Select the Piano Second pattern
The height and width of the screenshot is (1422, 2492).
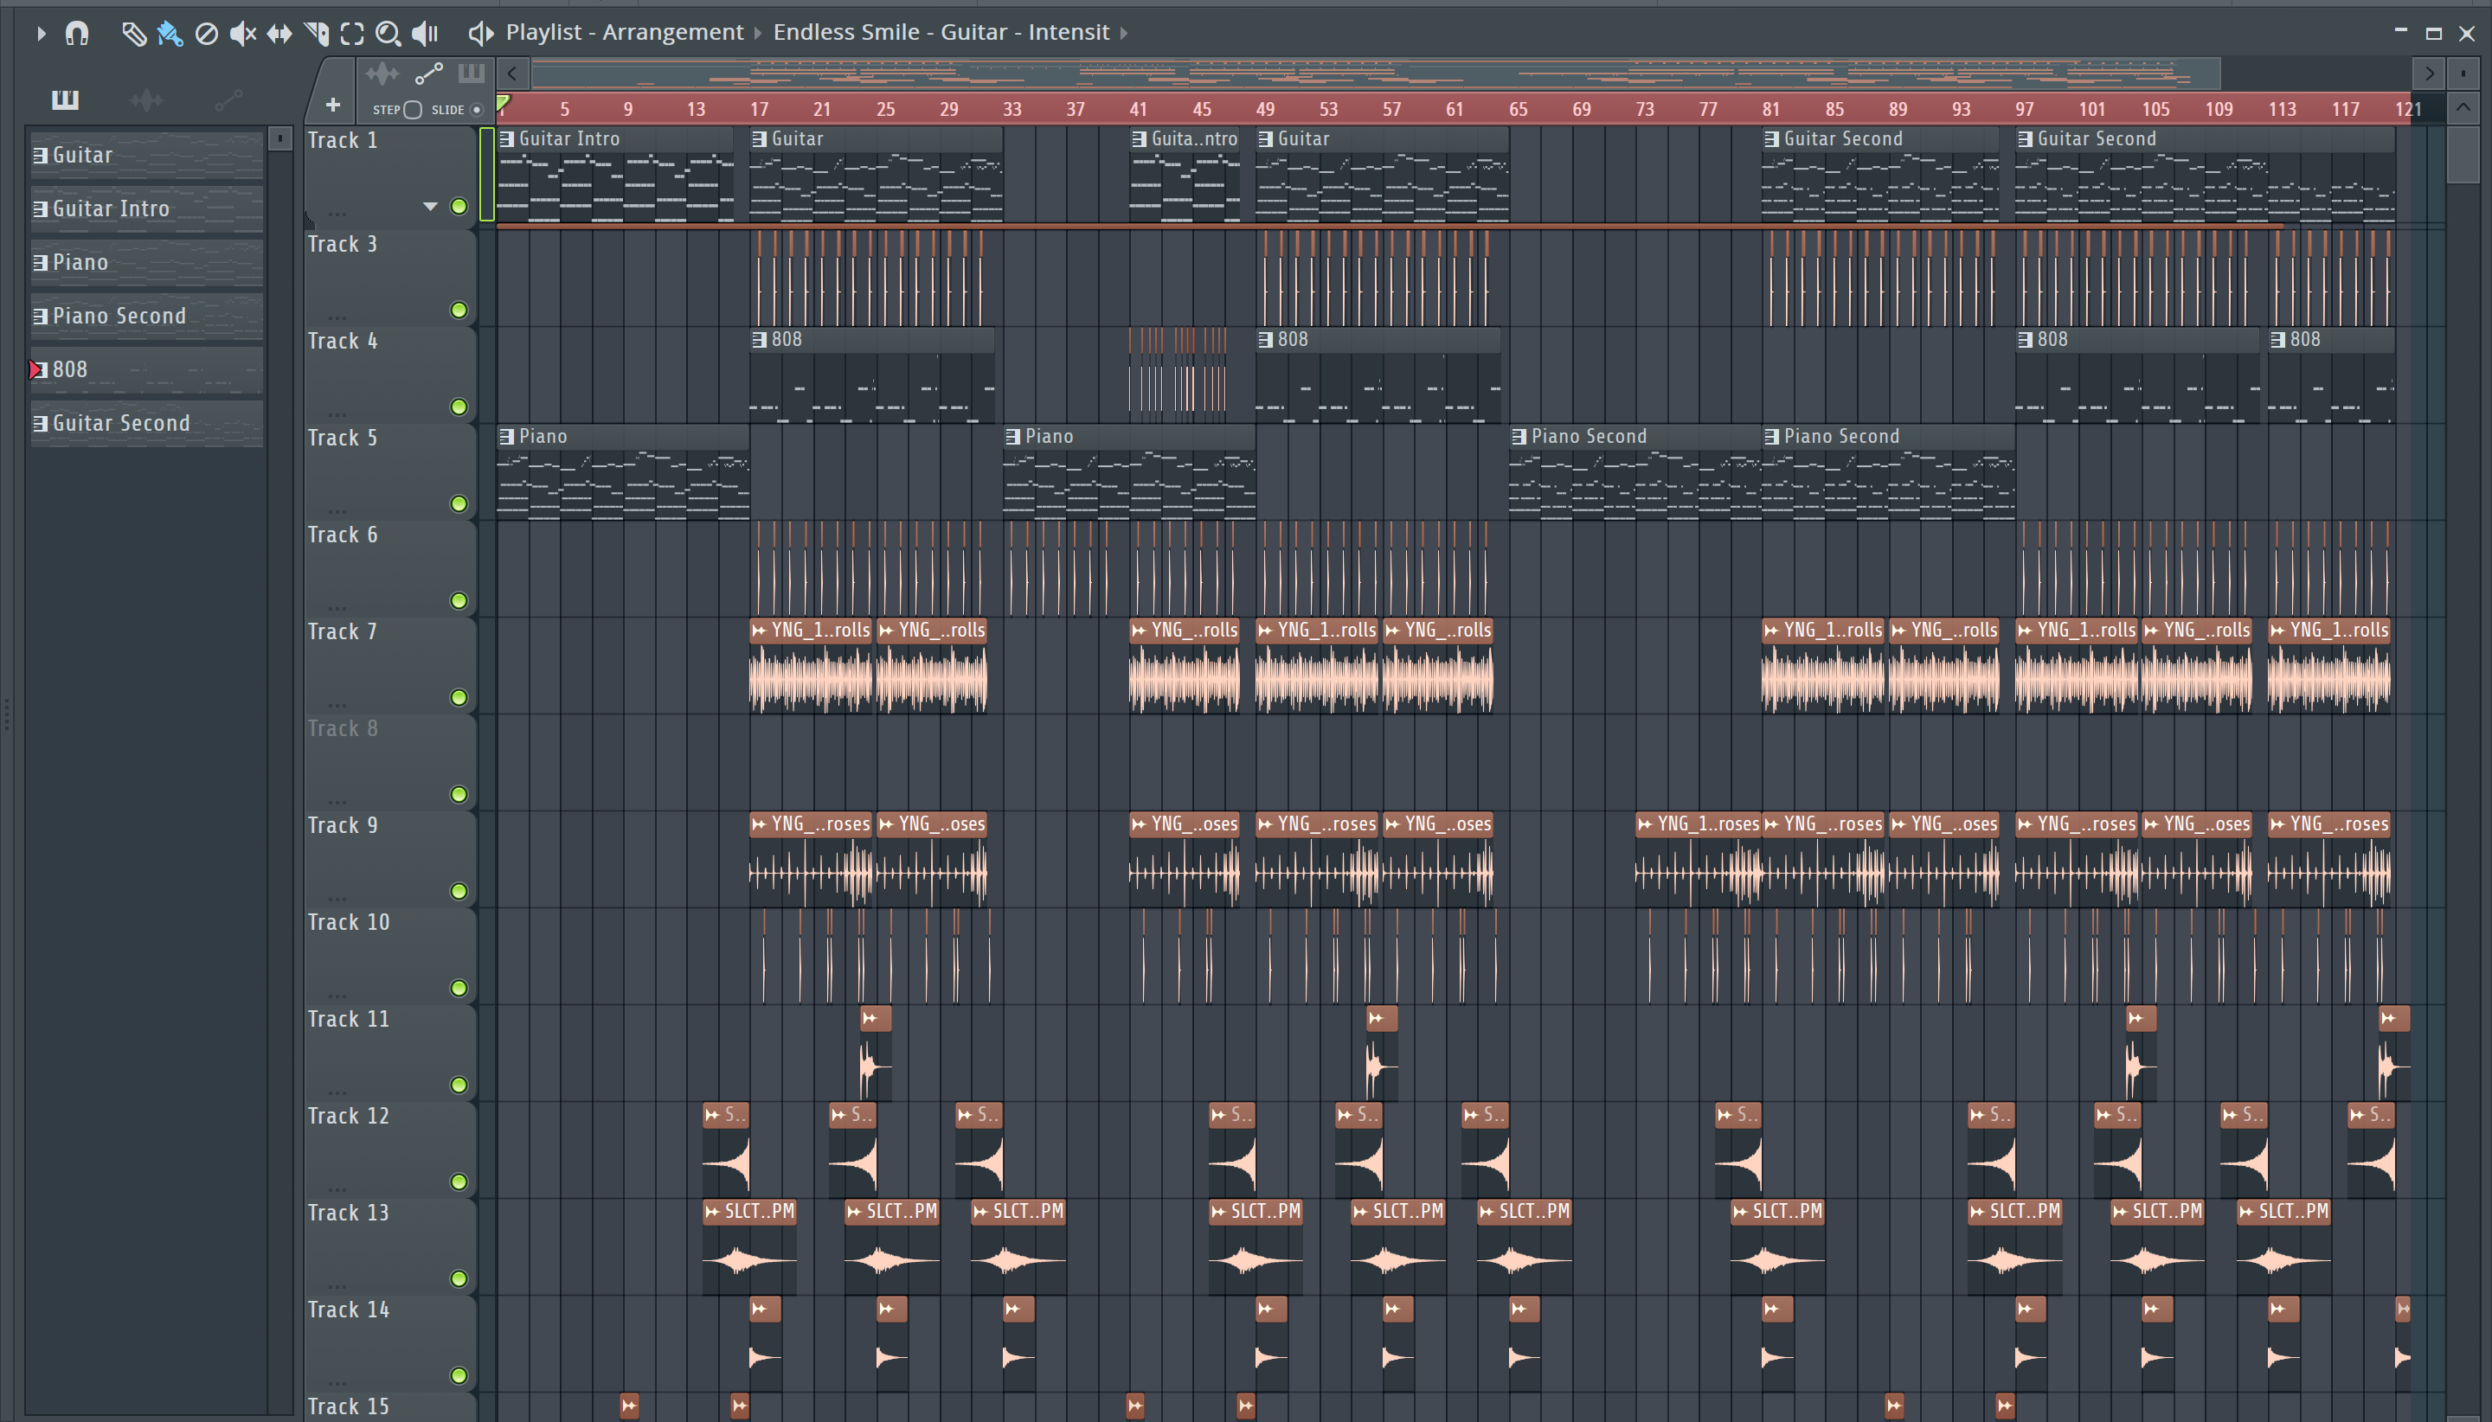pyautogui.click(x=146, y=317)
